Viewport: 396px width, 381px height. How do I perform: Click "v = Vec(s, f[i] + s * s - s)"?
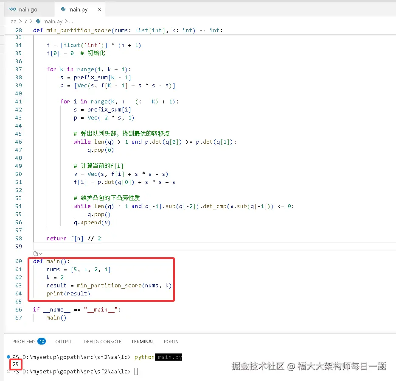coord(121,174)
